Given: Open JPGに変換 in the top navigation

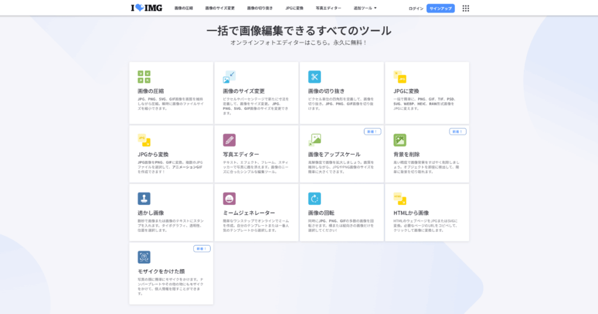Looking at the screenshot, I should coord(294,8).
